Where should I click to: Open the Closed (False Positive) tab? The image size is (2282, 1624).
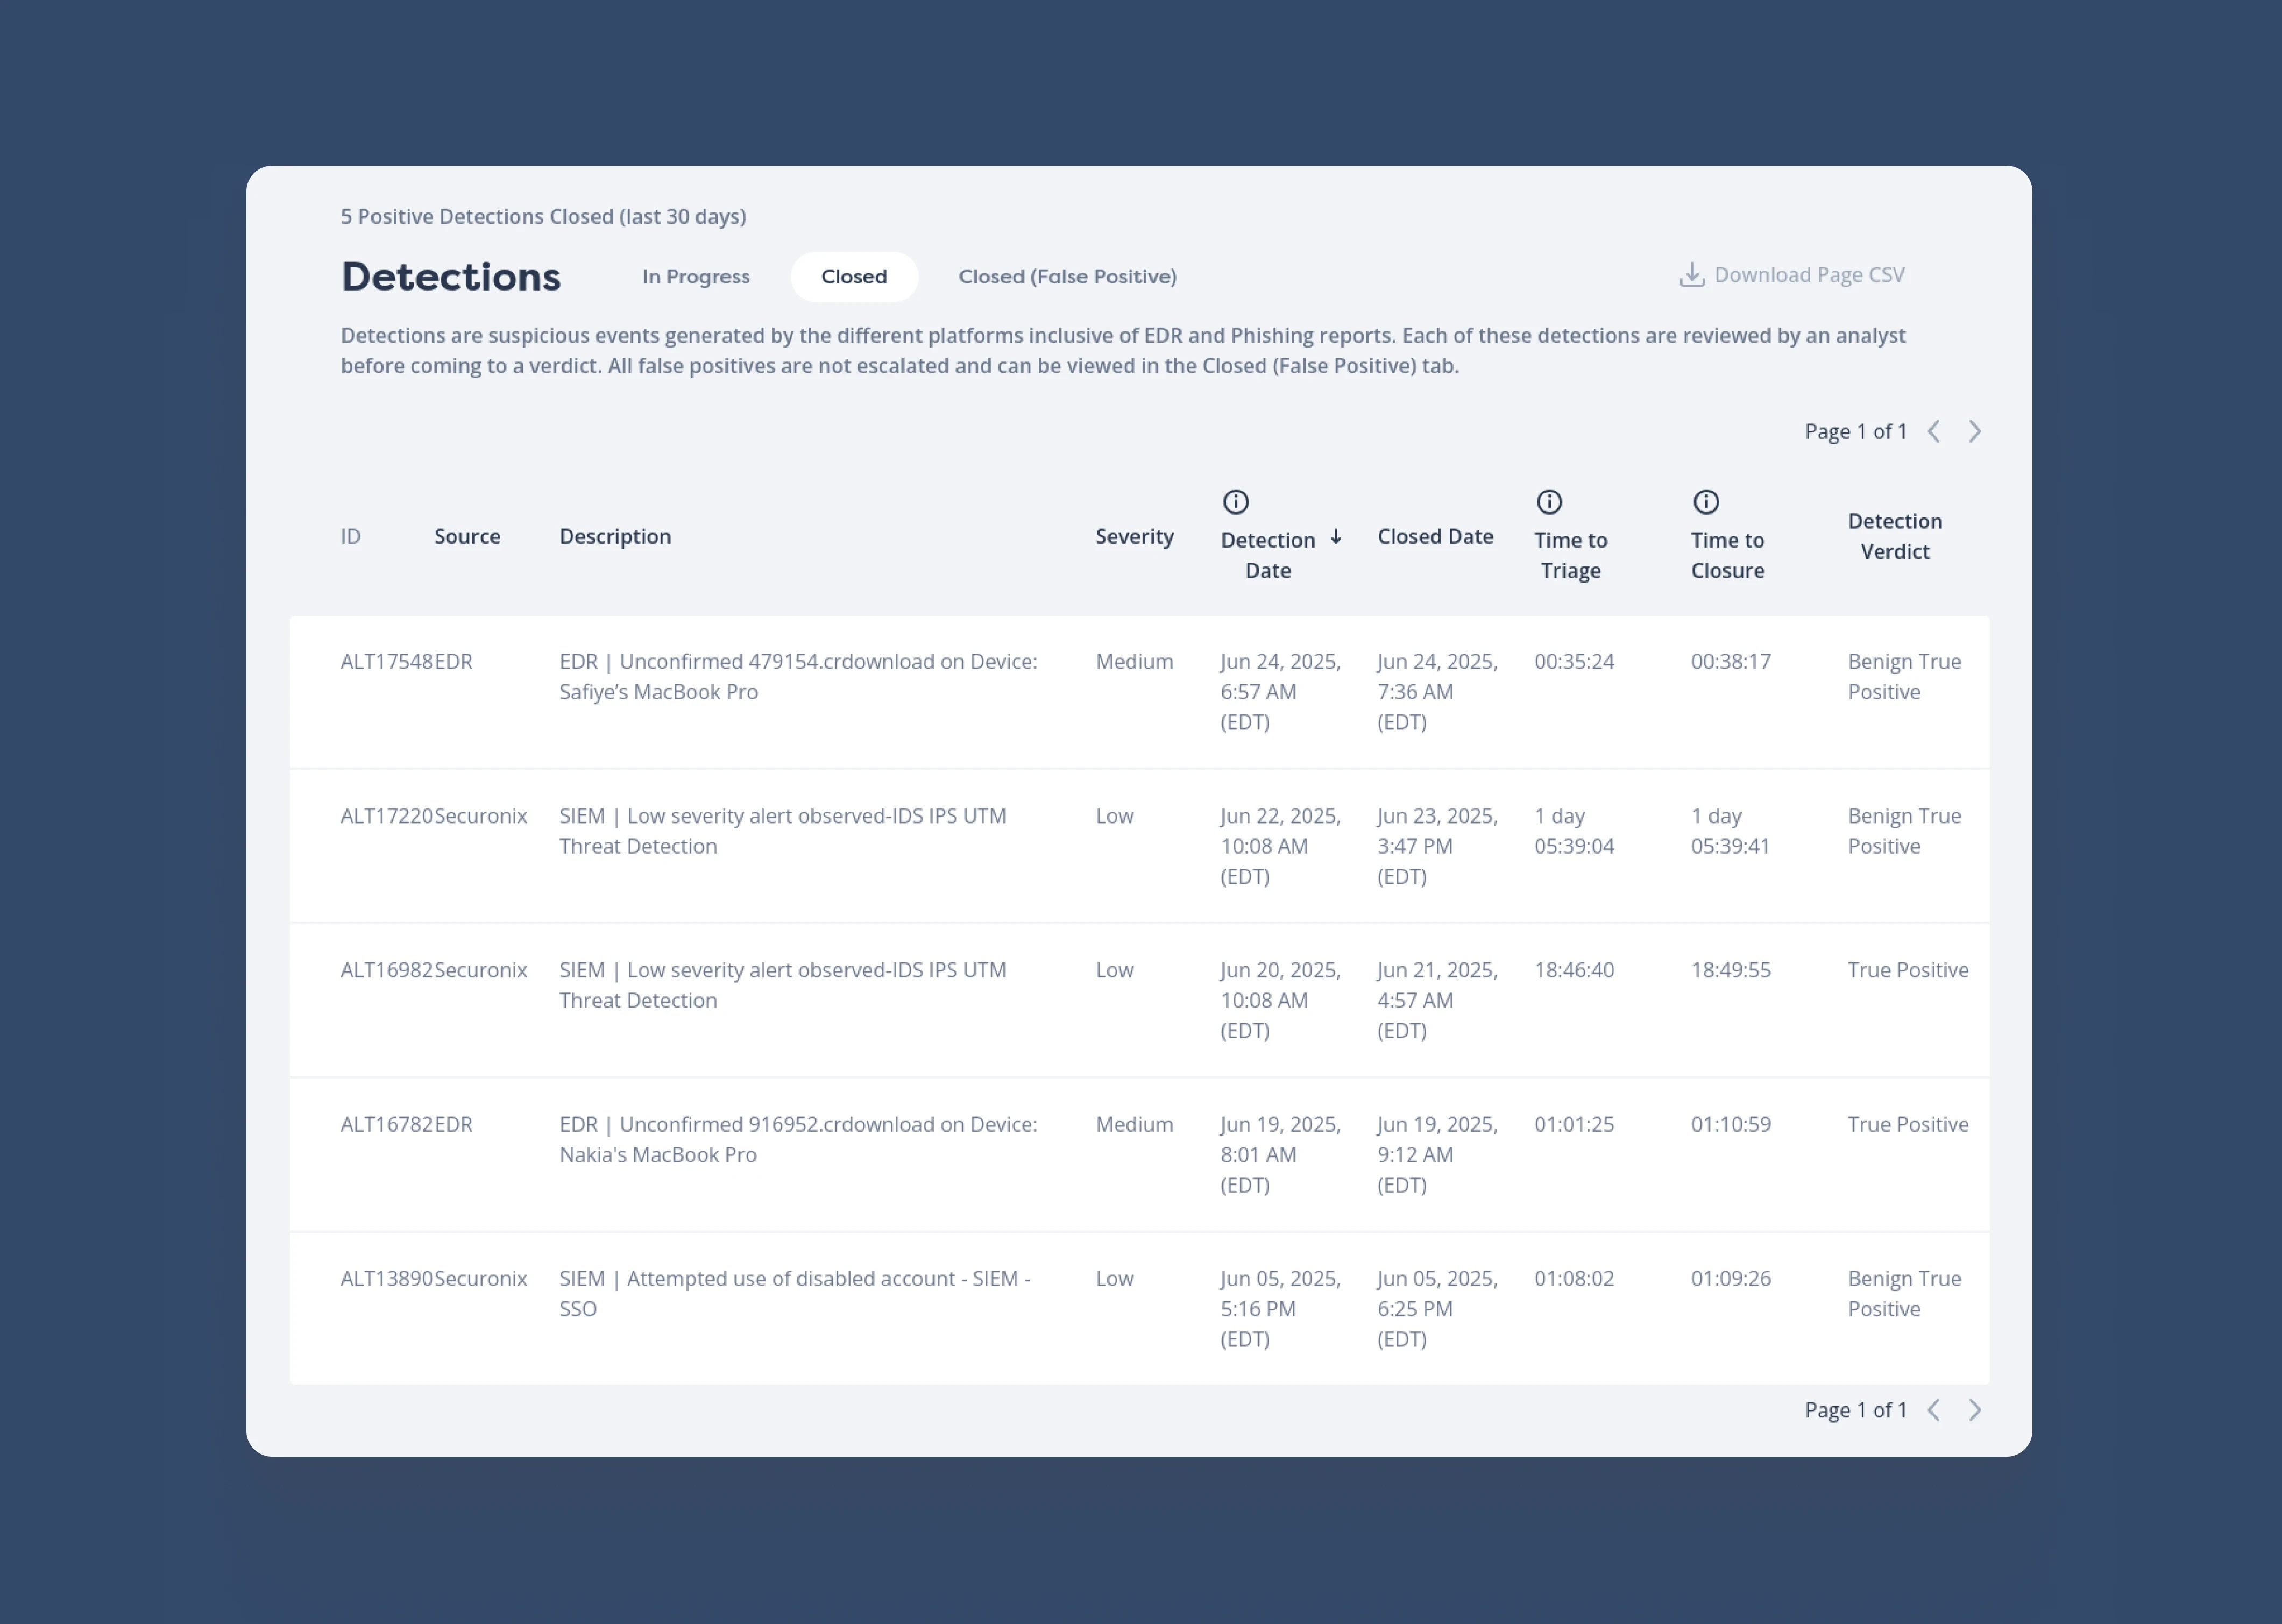click(1067, 277)
